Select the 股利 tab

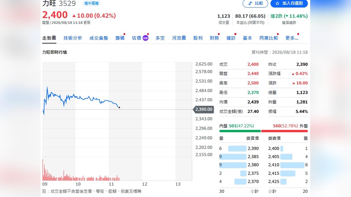tap(198, 38)
